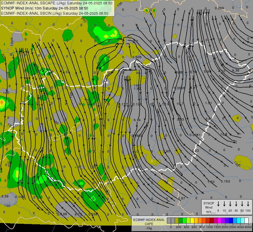Click the map value 1.50
The width and height of the screenshot is (253, 232).
coord(211,182)
